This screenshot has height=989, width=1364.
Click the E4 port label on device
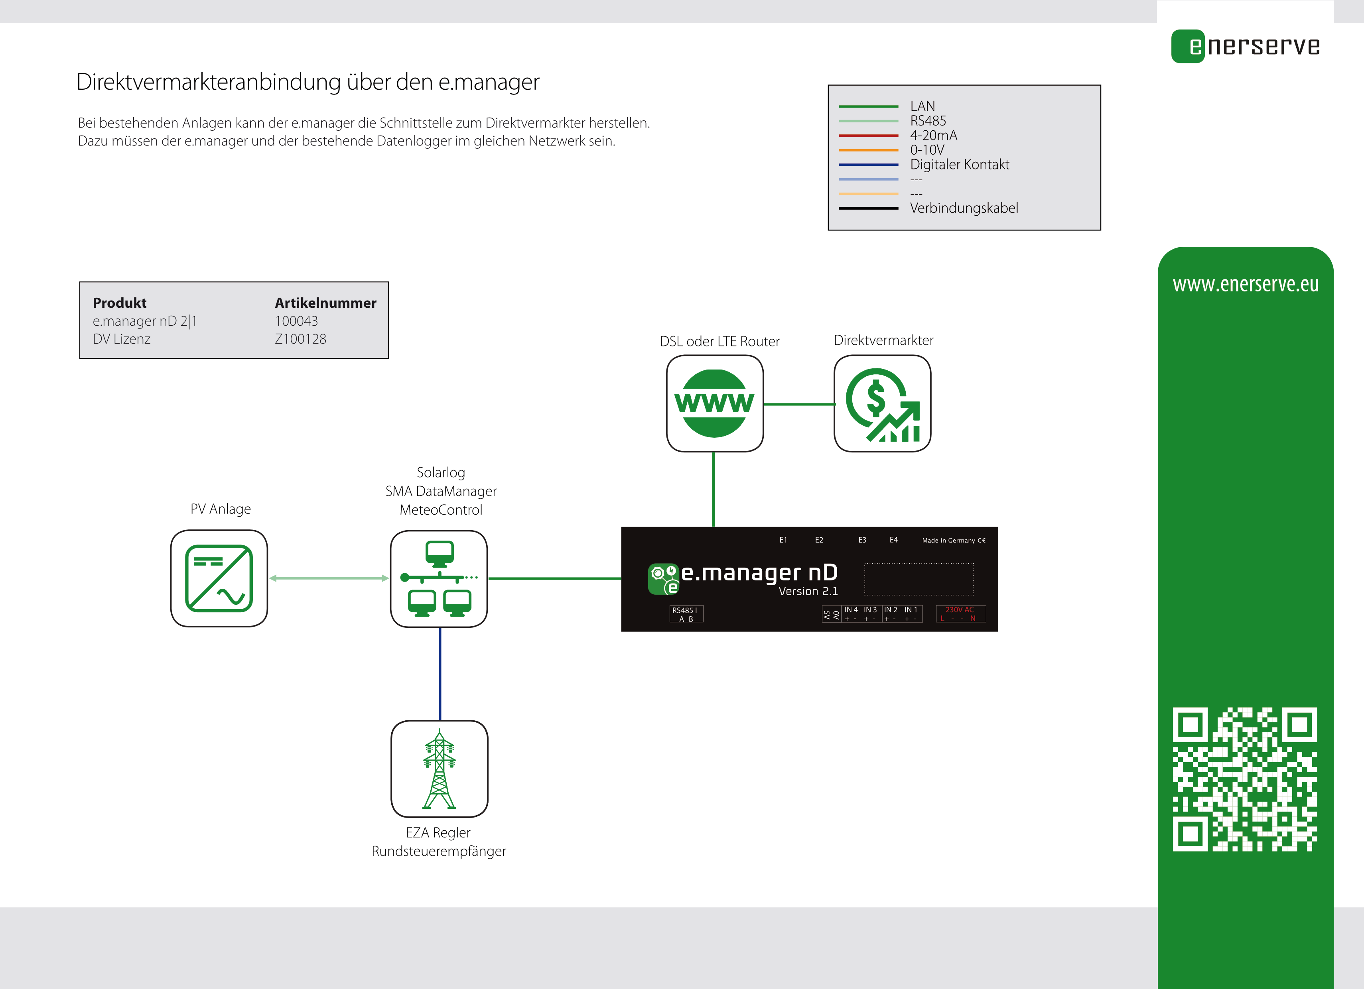pos(894,540)
